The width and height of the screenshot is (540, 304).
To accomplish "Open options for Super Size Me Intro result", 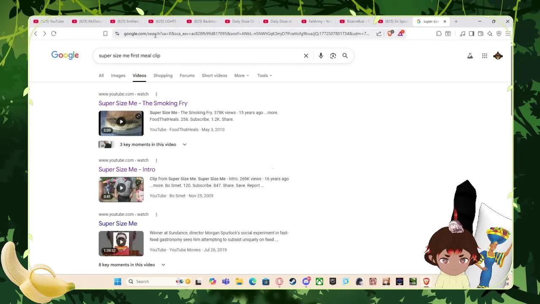I will (156, 160).
